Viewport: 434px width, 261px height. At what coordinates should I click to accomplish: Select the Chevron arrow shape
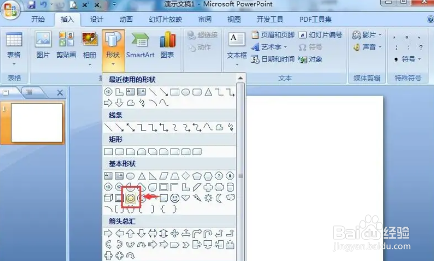coord(186,245)
